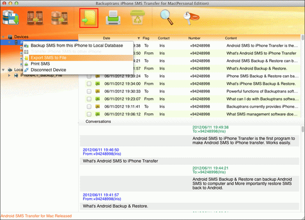Click the Date column sort arrow
Screen dimensions: 305x220
(139, 38)
